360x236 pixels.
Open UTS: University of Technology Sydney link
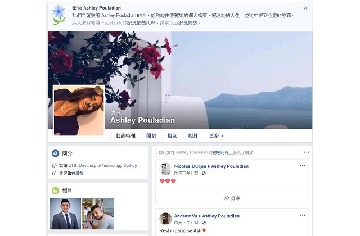102,166
